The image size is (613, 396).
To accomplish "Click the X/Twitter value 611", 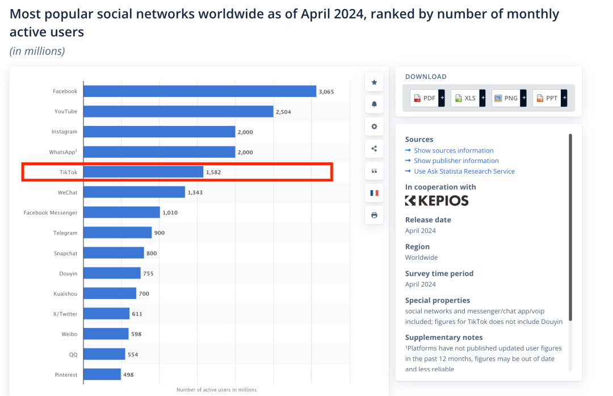I will point(137,314).
